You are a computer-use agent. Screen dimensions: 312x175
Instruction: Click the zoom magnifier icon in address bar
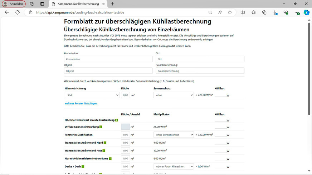(x=210, y=12)
